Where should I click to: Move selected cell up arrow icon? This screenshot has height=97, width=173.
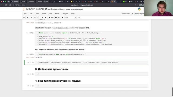coord(42,18)
